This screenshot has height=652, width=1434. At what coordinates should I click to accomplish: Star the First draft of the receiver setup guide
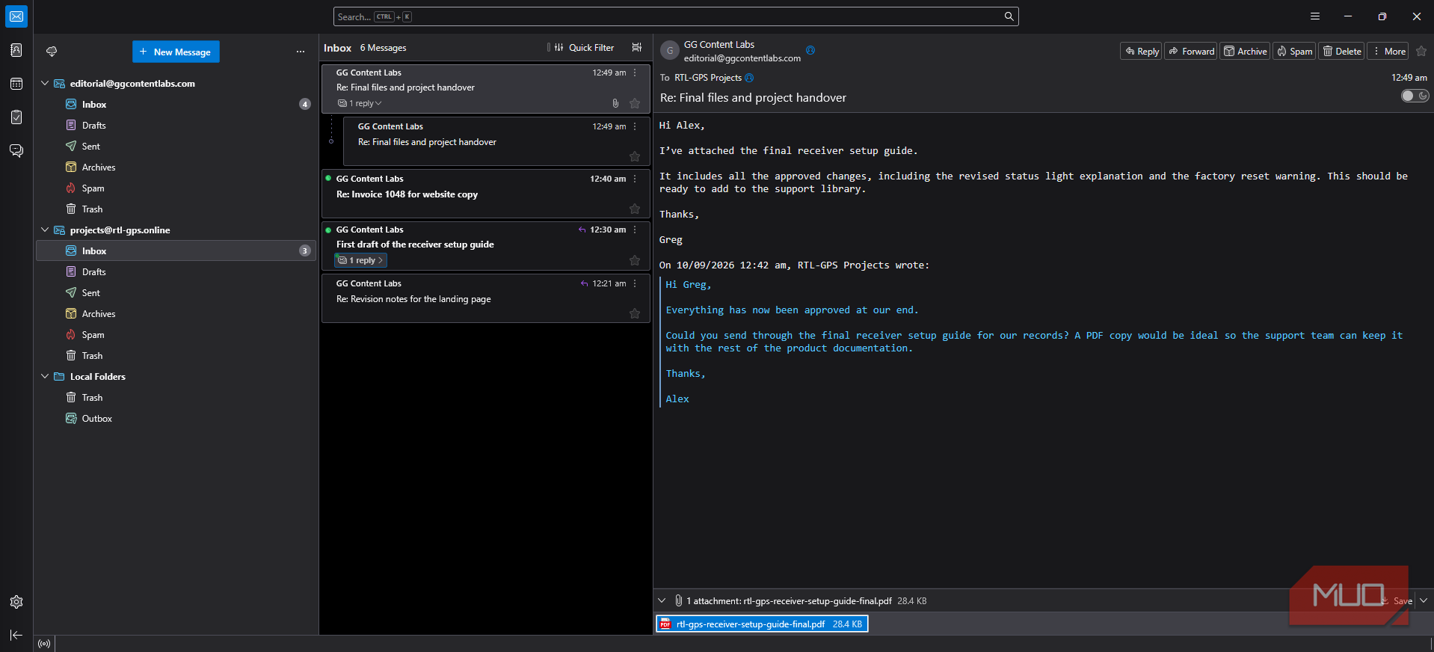point(635,260)
